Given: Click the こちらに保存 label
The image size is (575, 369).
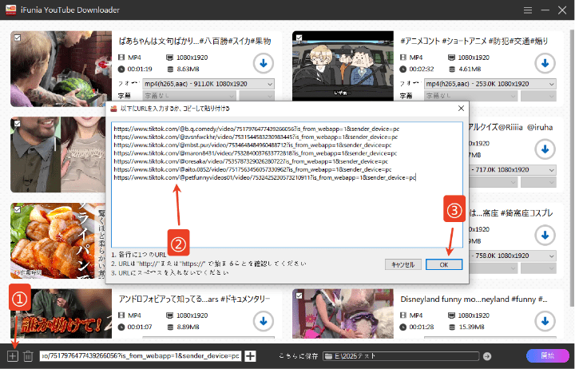Looking at the screenshot, I should 298,355.
